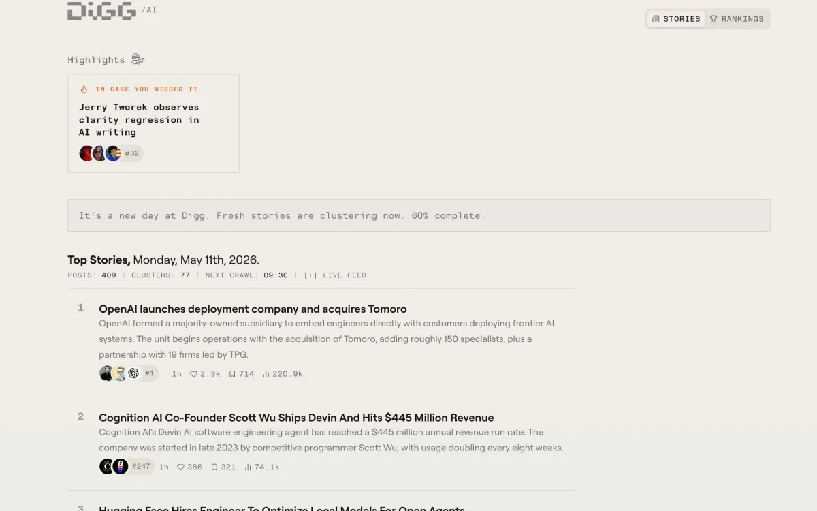Click the #32 rank badge

click(132, 153)
